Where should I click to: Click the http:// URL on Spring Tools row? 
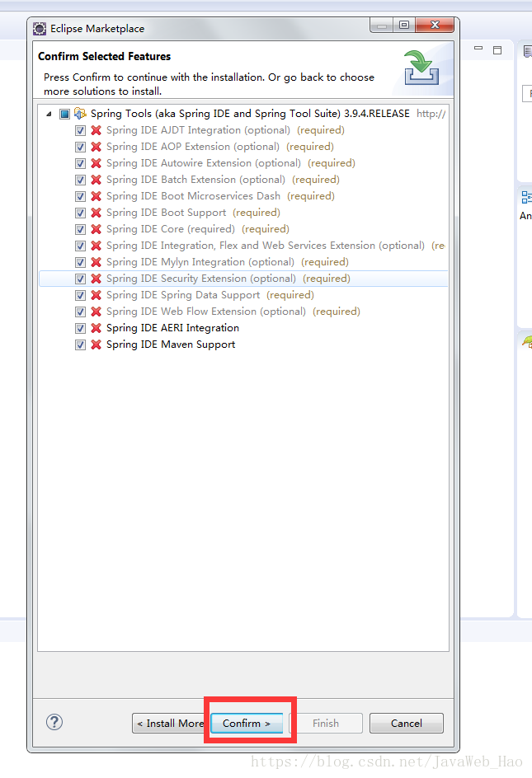(x=431, y=114)
